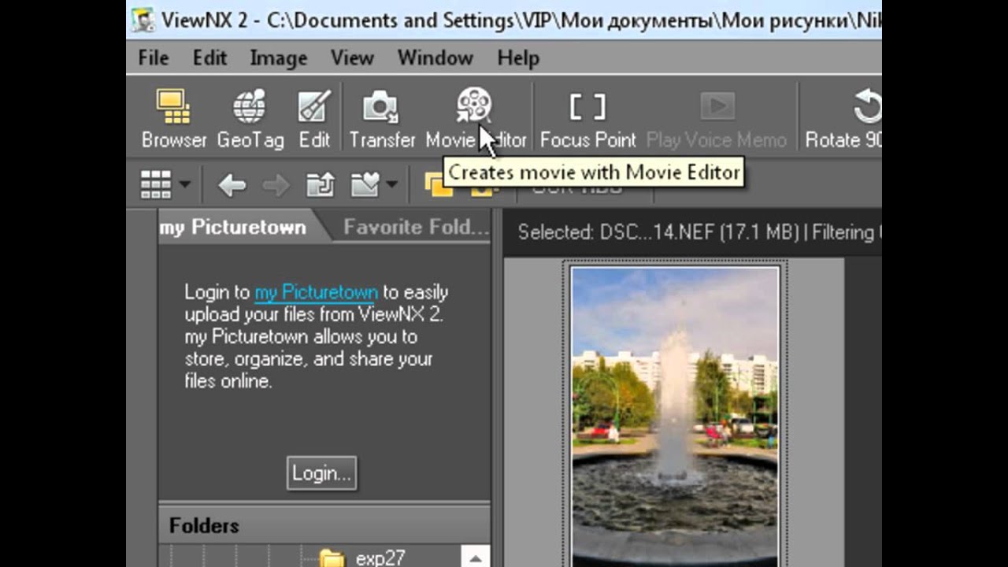Open the File menu

point(153,58)
